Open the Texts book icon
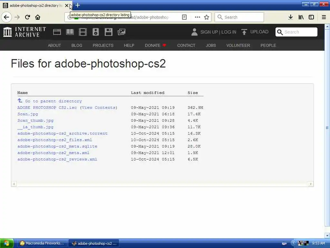Screen dimensions: 330x248 70,32
